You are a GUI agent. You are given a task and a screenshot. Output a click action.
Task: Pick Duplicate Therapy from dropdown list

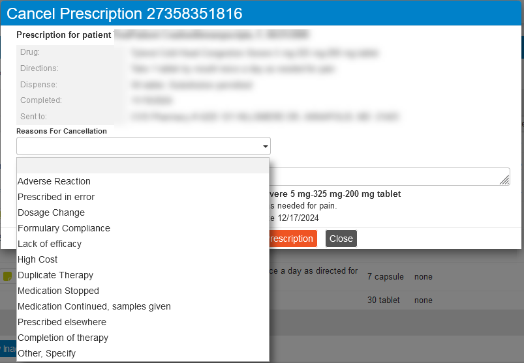143,275
